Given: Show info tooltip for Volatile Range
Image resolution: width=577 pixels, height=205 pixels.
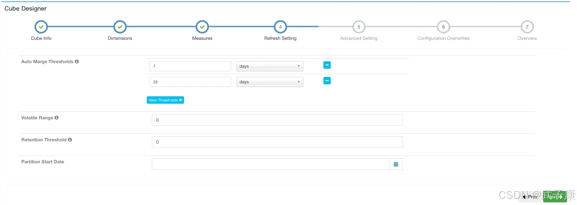Looking at the screenshot, I should 57,118.
